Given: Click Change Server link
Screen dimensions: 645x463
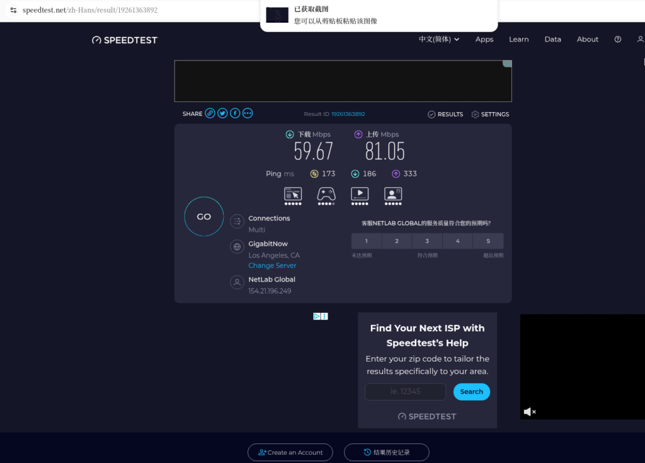Looking at the screenshot, I should click(272, 265).
